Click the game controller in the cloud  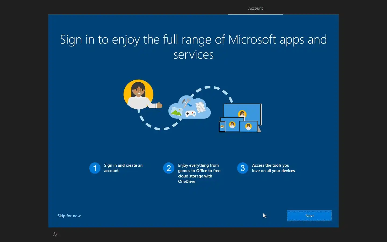(x=191, y=113)
